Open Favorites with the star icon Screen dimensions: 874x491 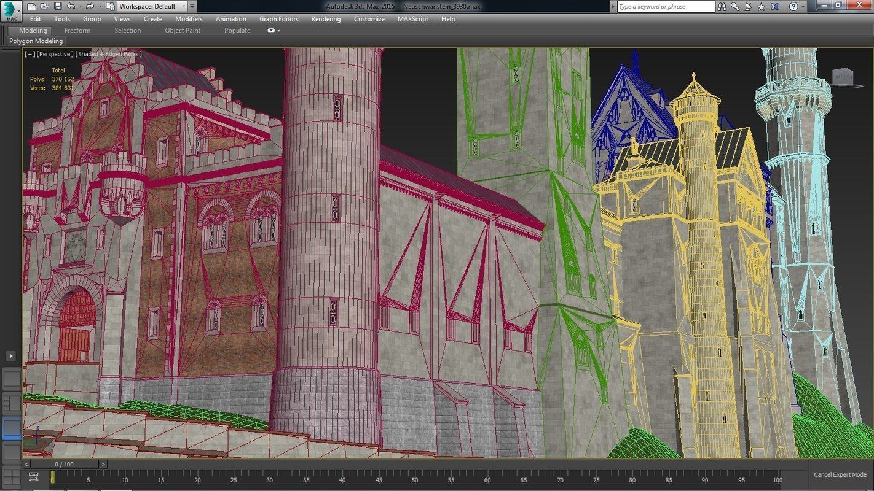(762, 6)
